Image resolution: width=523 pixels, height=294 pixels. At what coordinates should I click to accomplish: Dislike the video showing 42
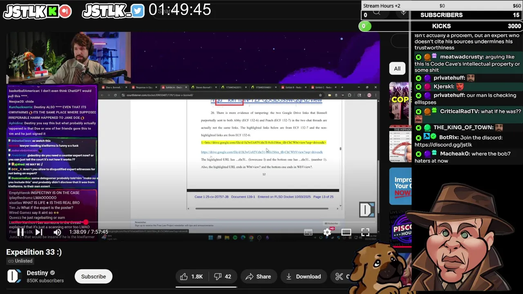pyautogui.click(x=223, y=276)
